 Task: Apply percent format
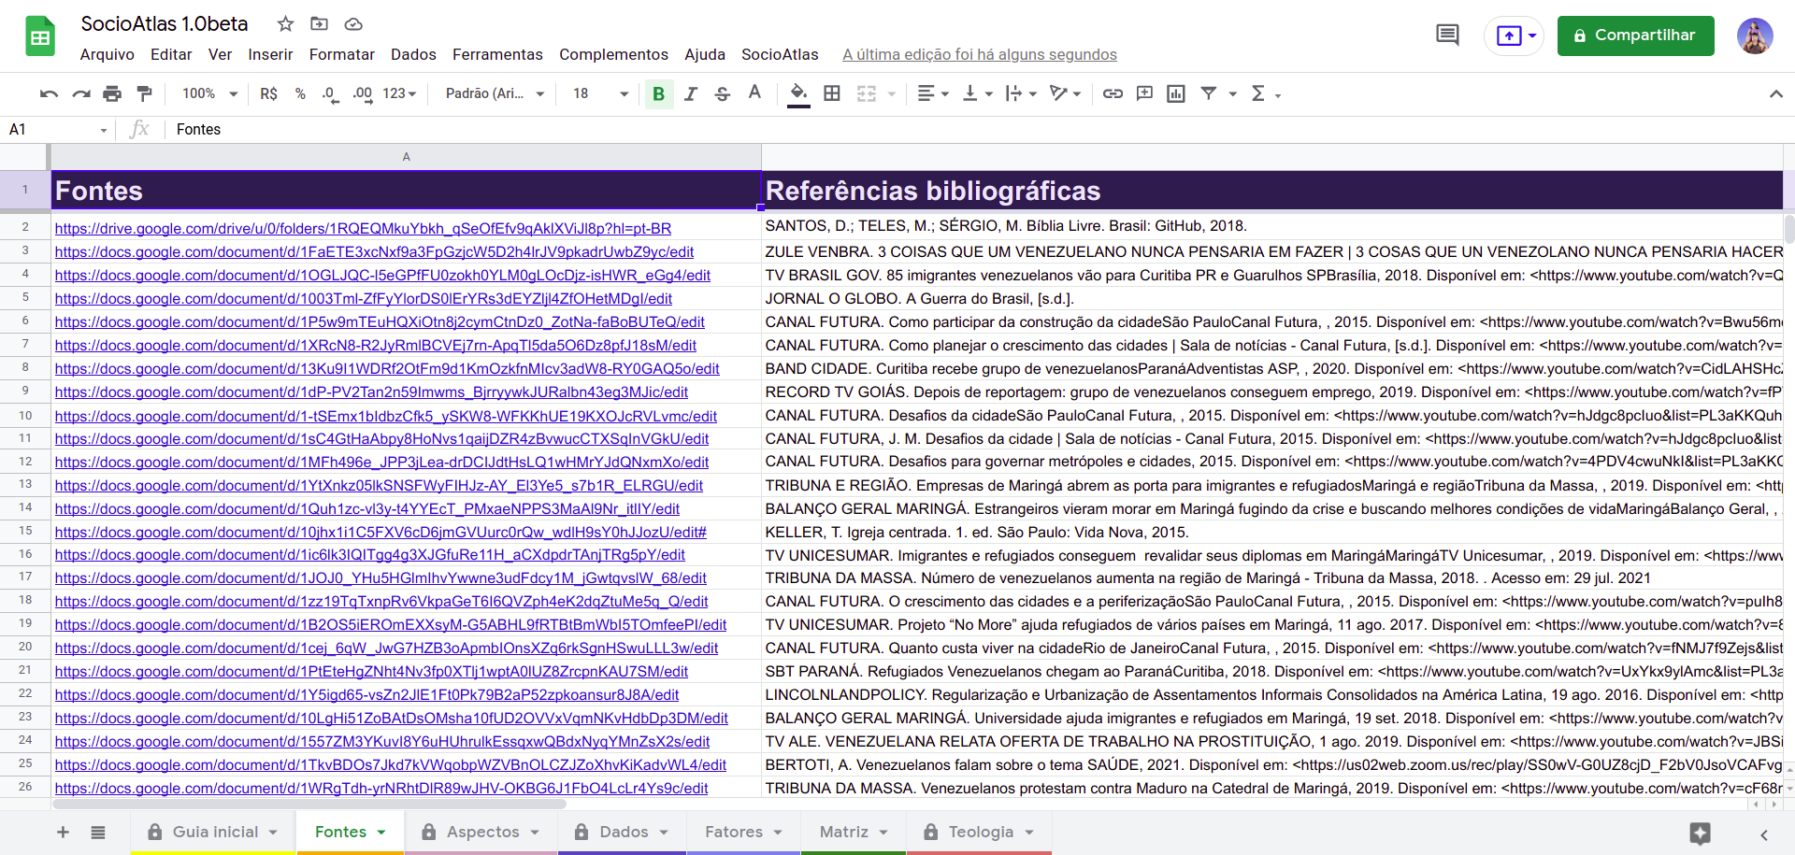point(300,93)
